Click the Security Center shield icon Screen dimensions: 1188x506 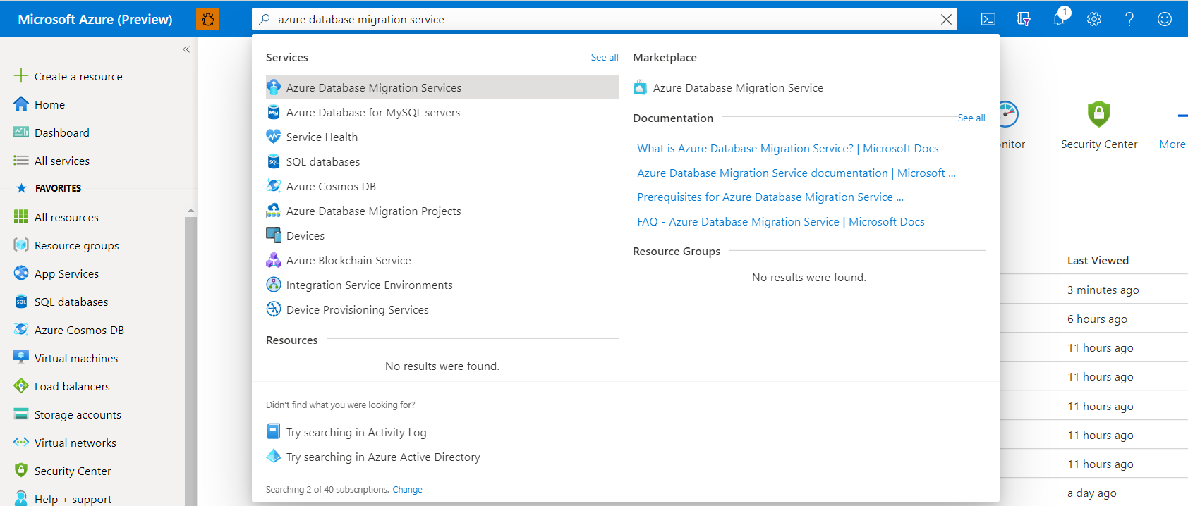tap(1098, 114)
